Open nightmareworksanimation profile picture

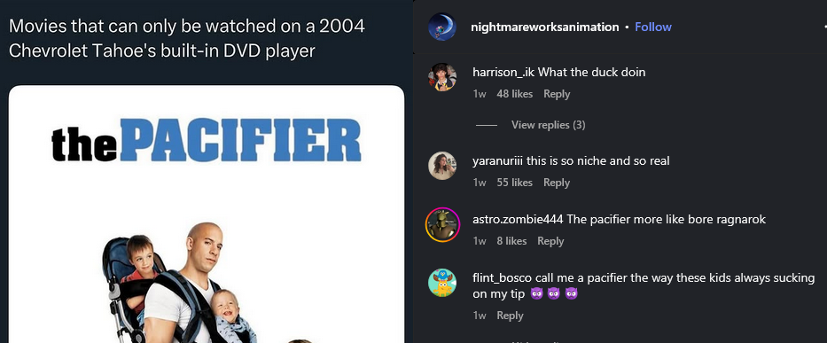point(442,27)
